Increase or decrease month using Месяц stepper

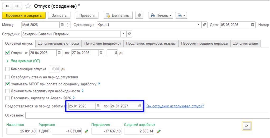[68, 25]
